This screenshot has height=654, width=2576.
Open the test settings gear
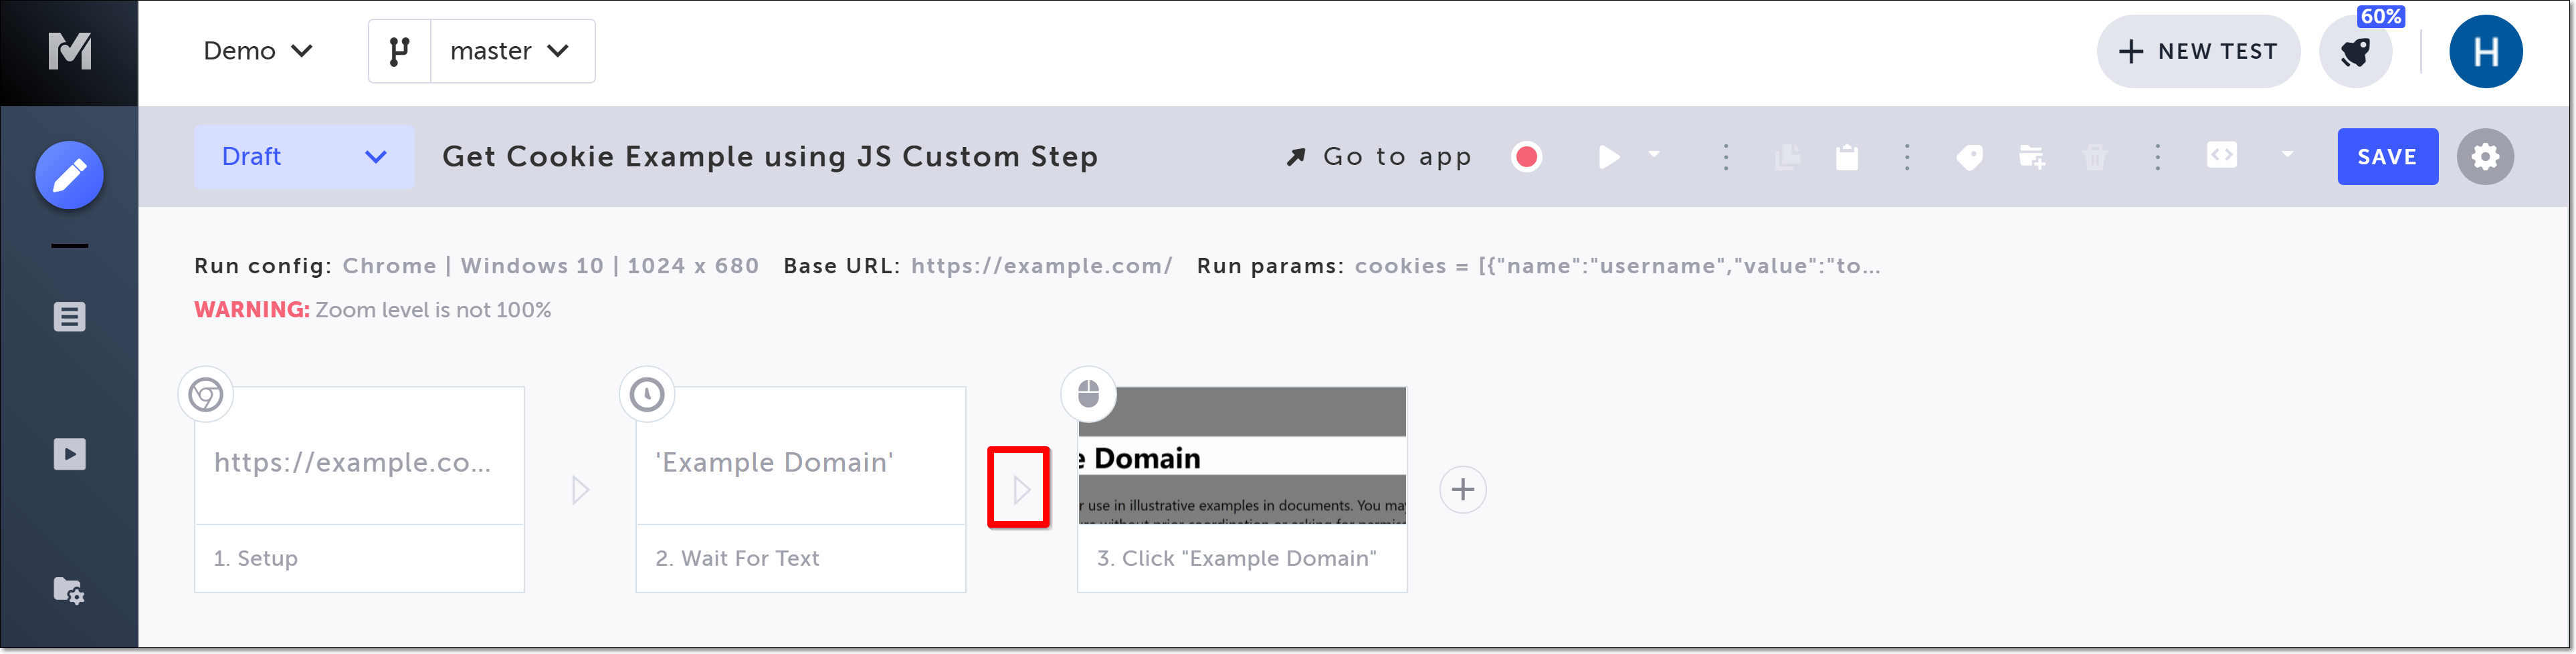point(2484,157)
